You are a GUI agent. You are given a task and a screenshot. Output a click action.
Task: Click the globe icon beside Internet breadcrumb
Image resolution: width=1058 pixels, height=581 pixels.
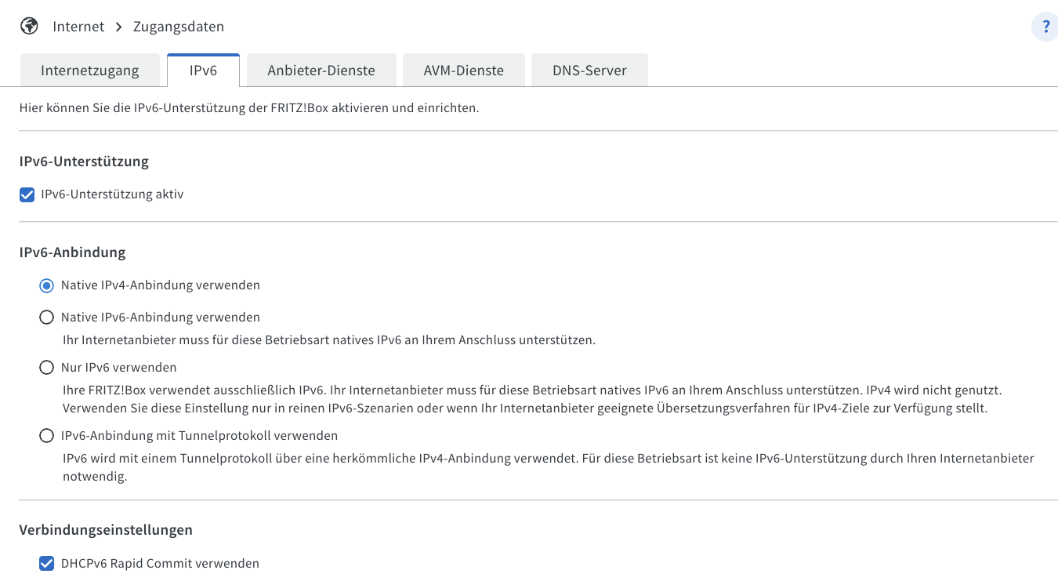pos(29,26)
